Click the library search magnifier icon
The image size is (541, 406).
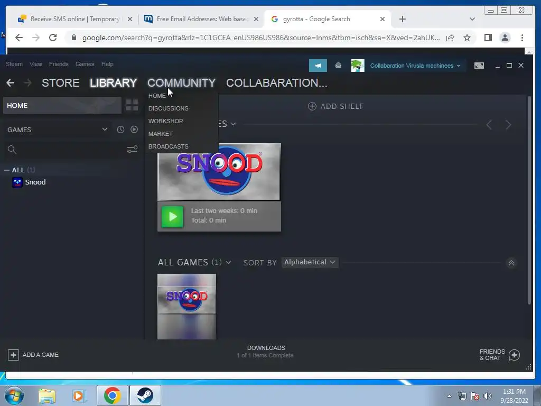[x=12, y=150]
